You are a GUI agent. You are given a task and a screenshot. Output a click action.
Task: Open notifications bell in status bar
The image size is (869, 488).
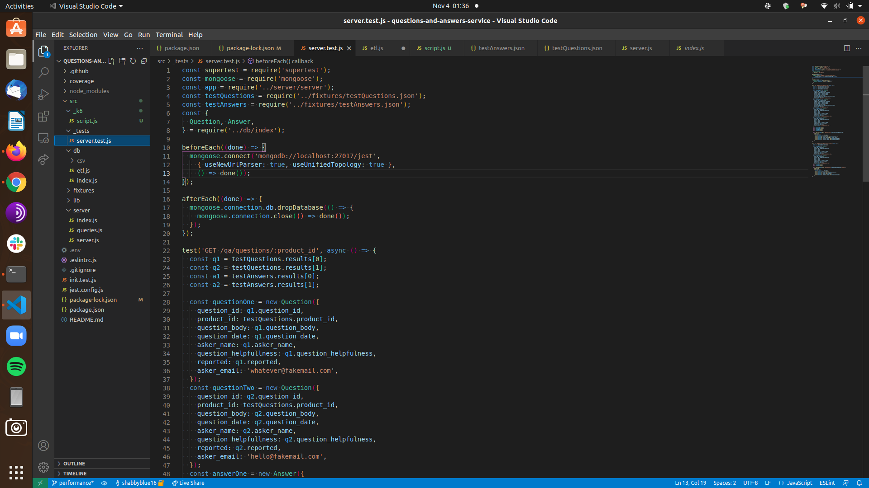[x=859, y=483]
